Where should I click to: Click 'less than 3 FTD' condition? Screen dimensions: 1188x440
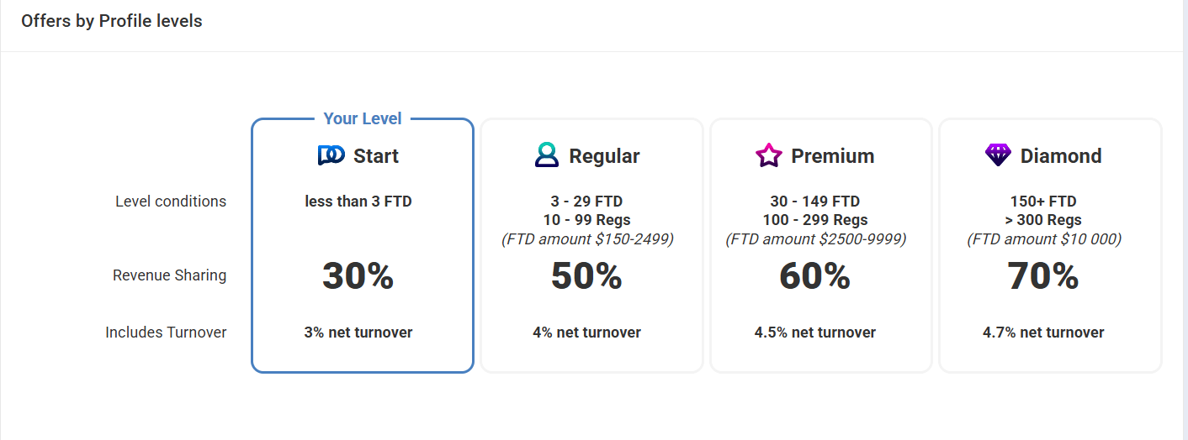pos(358,202)
